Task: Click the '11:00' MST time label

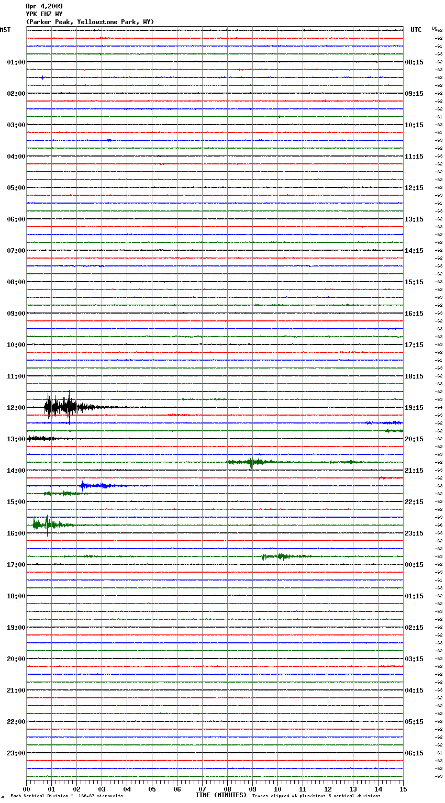Action: [x=16, y=376]
